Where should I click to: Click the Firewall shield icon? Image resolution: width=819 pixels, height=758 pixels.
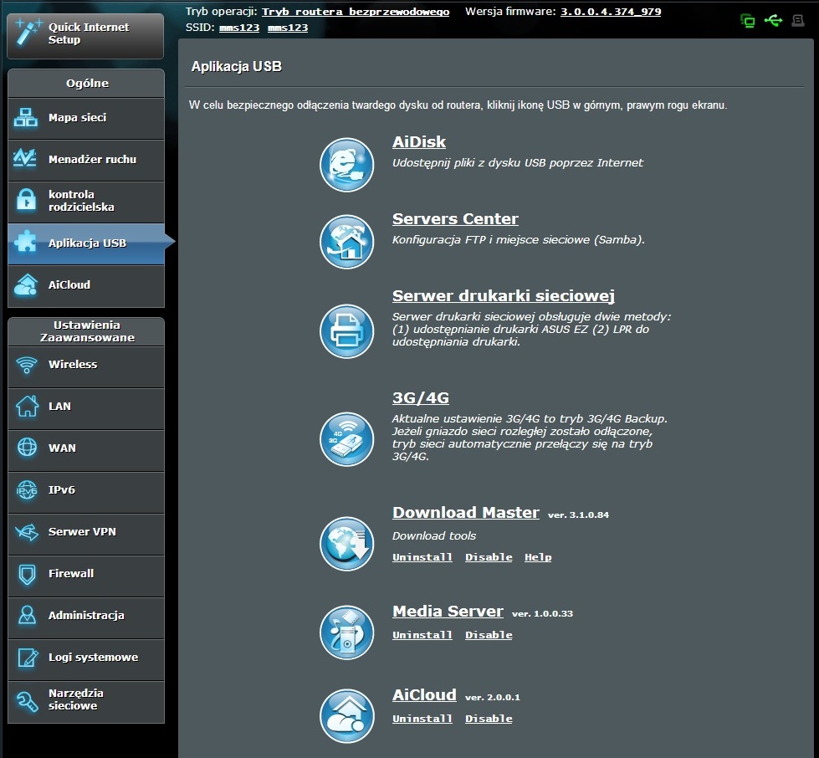[x=27, y=574]
